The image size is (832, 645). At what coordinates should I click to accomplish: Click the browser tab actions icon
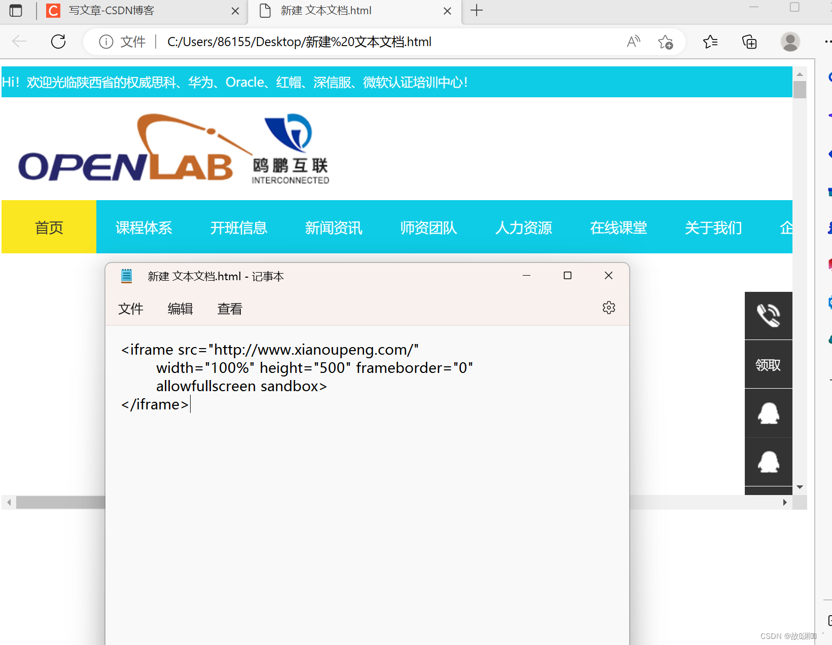point(16,11)
